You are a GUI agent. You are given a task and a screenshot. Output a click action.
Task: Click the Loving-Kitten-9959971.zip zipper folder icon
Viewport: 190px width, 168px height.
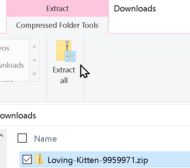(x=39, y=159)
